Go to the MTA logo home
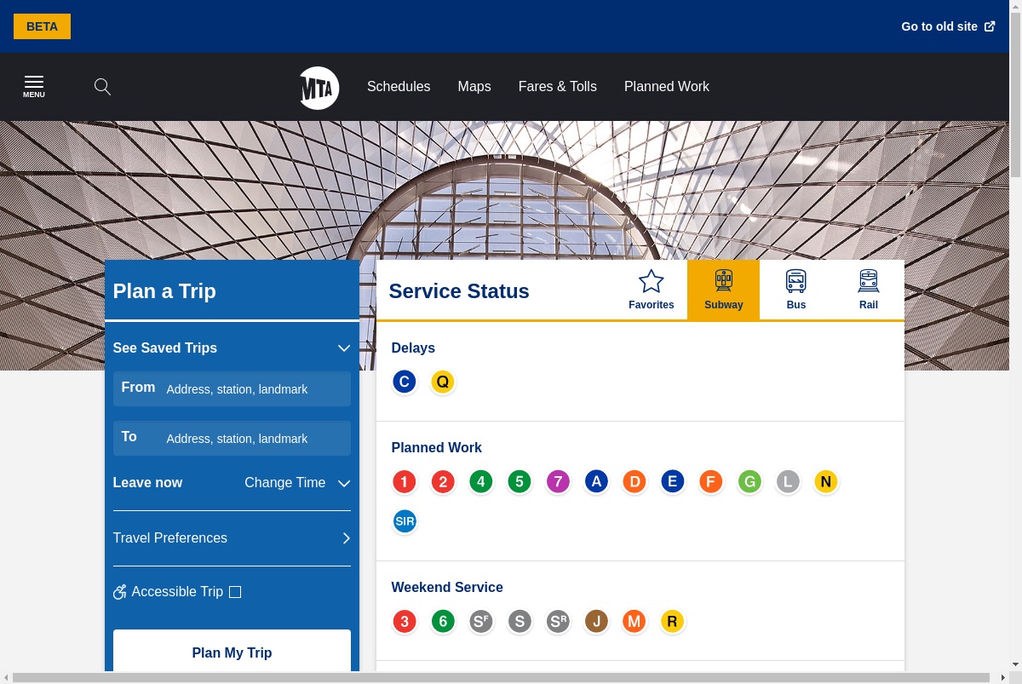 coord(319,88)
